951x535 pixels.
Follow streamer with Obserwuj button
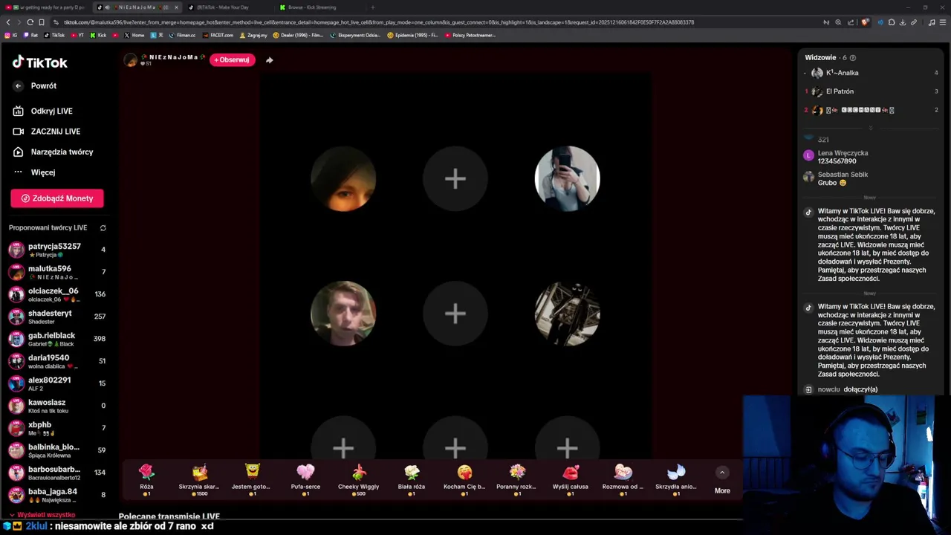point(232,59)
